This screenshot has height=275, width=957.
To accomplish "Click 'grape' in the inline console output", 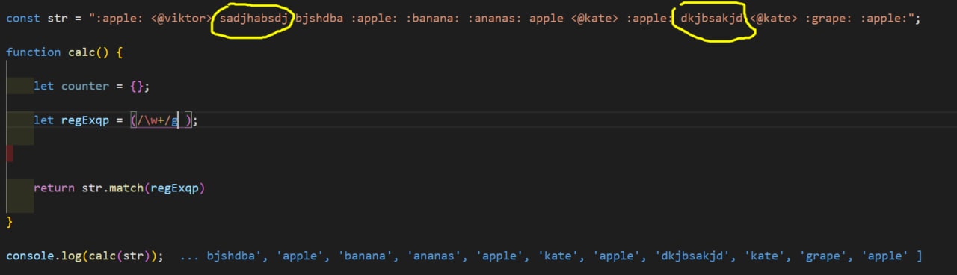I will pyautogui.click(x=826, y=256).
